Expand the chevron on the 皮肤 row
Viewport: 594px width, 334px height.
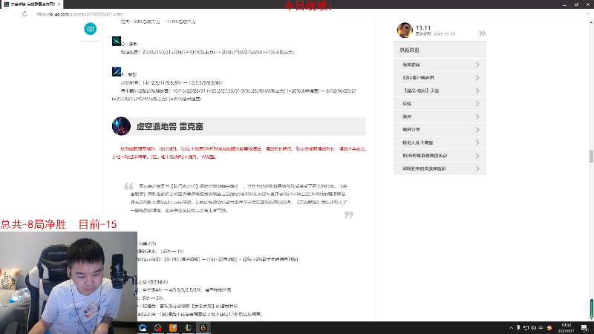tap(477, 91)
